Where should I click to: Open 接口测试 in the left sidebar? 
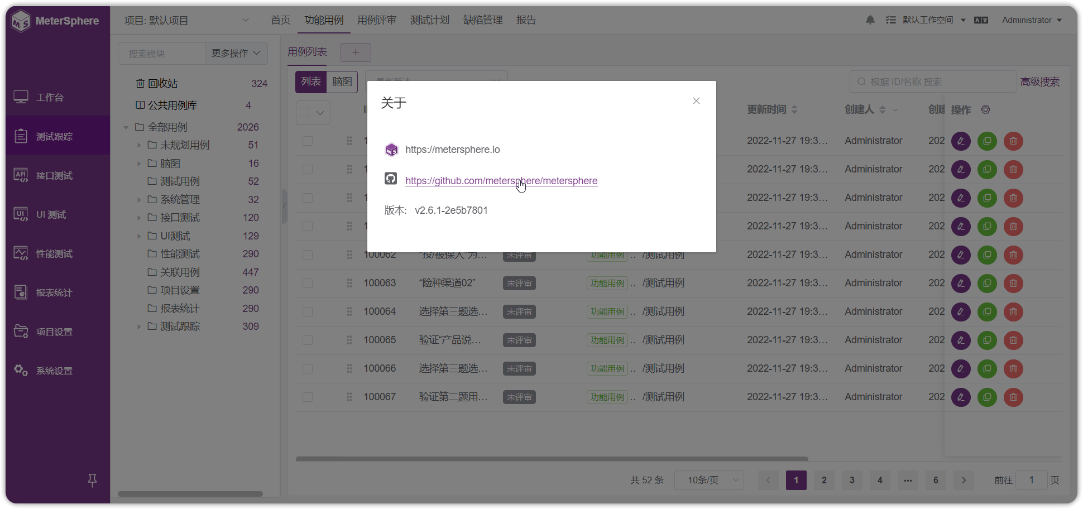point(57,175)
